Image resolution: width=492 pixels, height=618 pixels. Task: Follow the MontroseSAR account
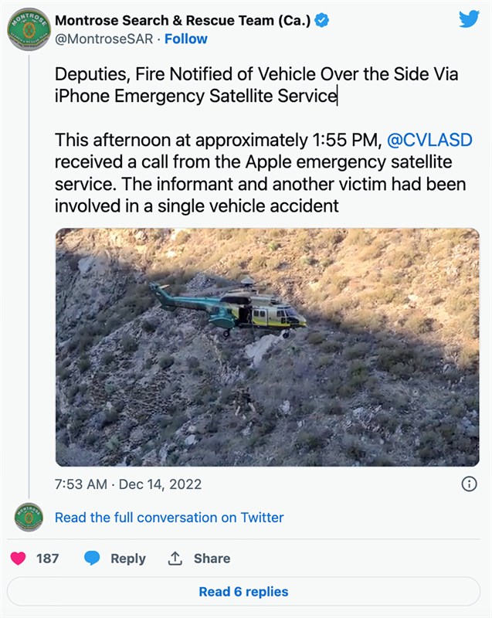point(186,39)
